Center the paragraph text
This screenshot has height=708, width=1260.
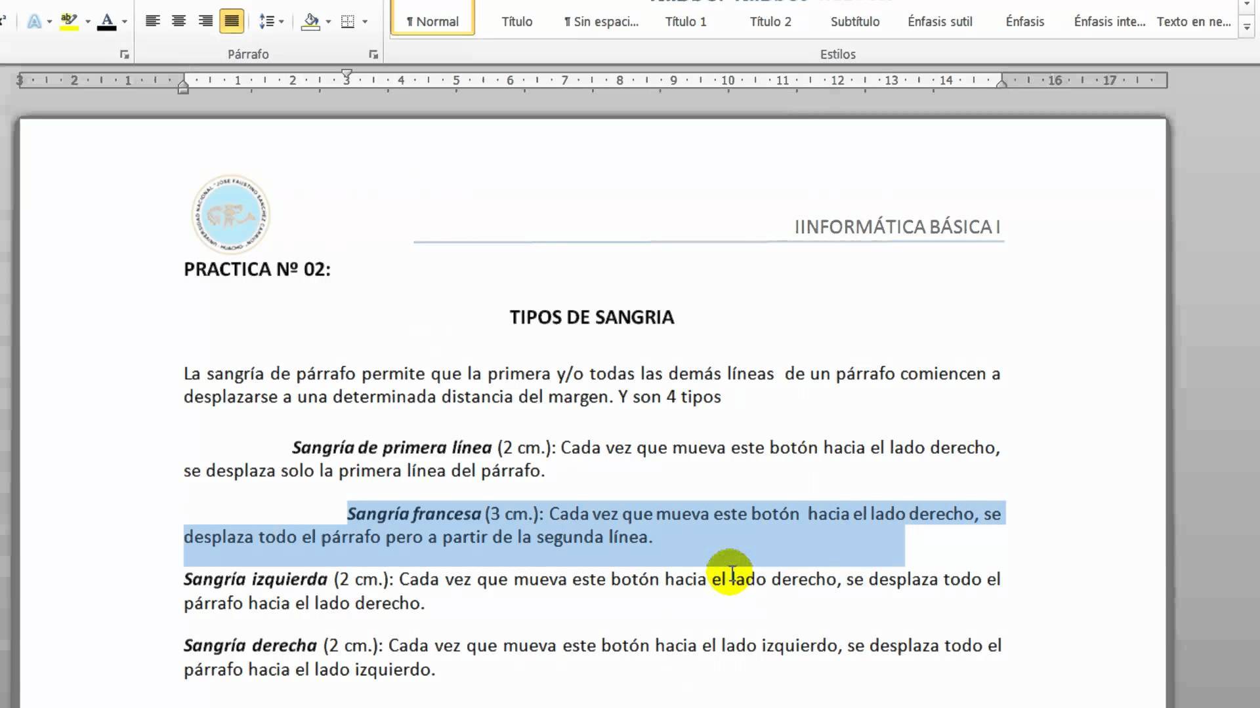pyautogui.click(x=178, y=22)
